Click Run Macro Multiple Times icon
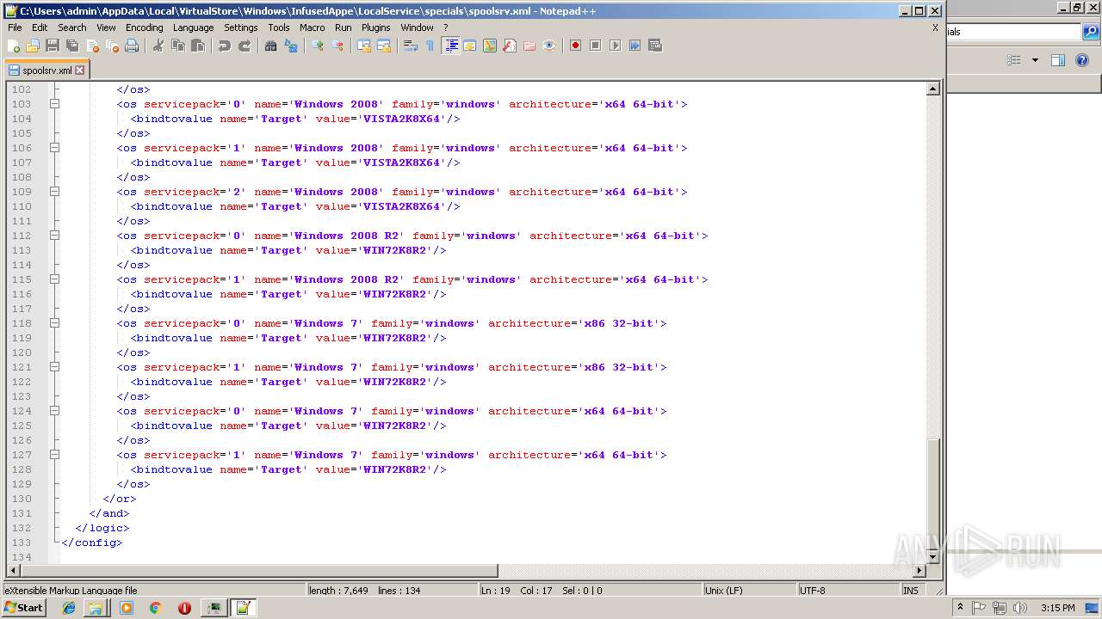Viewport: 1102px width, 619px height. [x=635, y=46]
